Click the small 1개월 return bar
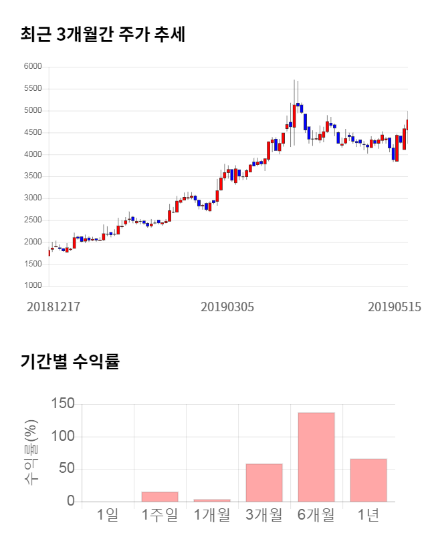428x541 pixels. coord(211,500)
